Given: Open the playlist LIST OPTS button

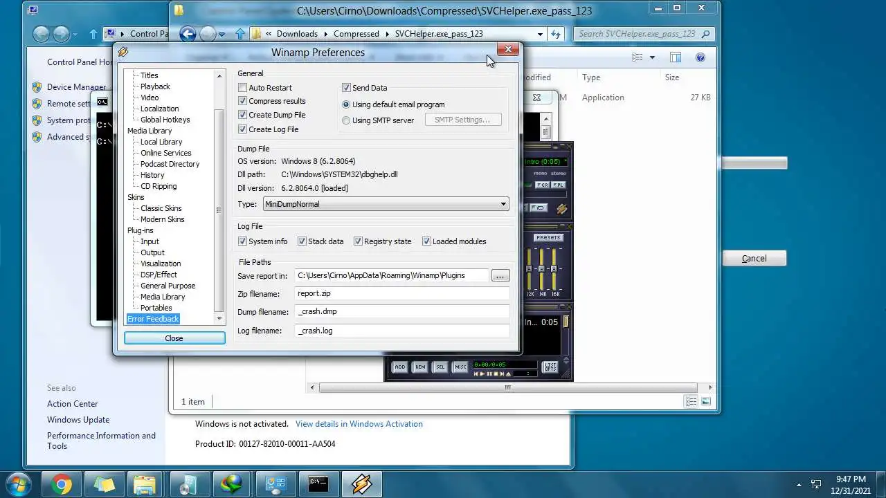Looking at the screenshot, I should pyautogui.click(x=550, y=367).
